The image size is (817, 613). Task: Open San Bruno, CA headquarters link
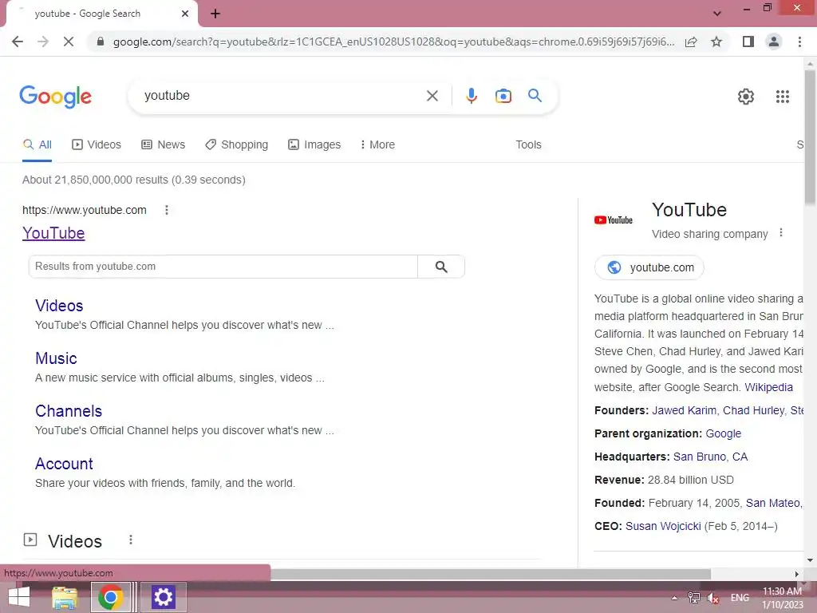[x=710, y=457]
